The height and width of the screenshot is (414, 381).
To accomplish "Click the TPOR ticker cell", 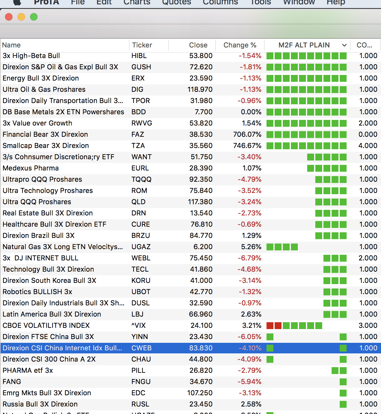I will pos(141,101).
